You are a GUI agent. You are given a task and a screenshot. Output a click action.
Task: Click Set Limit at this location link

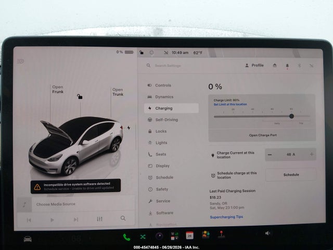(x=230, y=104)
